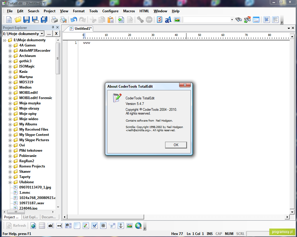Click the globe page icon in HTML toolbar
This screenshot has width=297, height=237.
[33, 226]
